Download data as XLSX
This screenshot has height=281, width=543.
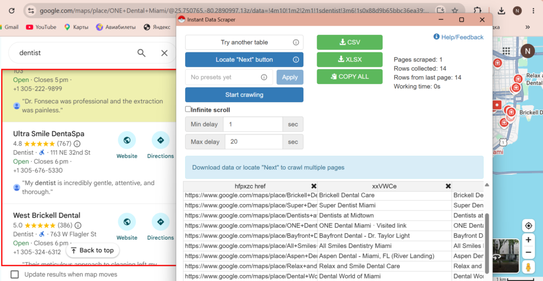tap(350, 59)
